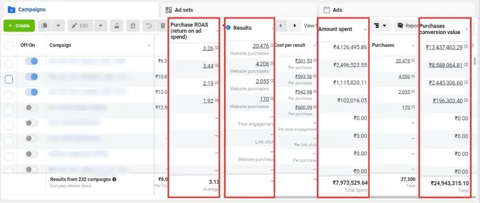Image resolution: width=480 pixels, height=203 pixels.
Task: Click the Duplicate campaign icon
Action: [x=45, y=26]
